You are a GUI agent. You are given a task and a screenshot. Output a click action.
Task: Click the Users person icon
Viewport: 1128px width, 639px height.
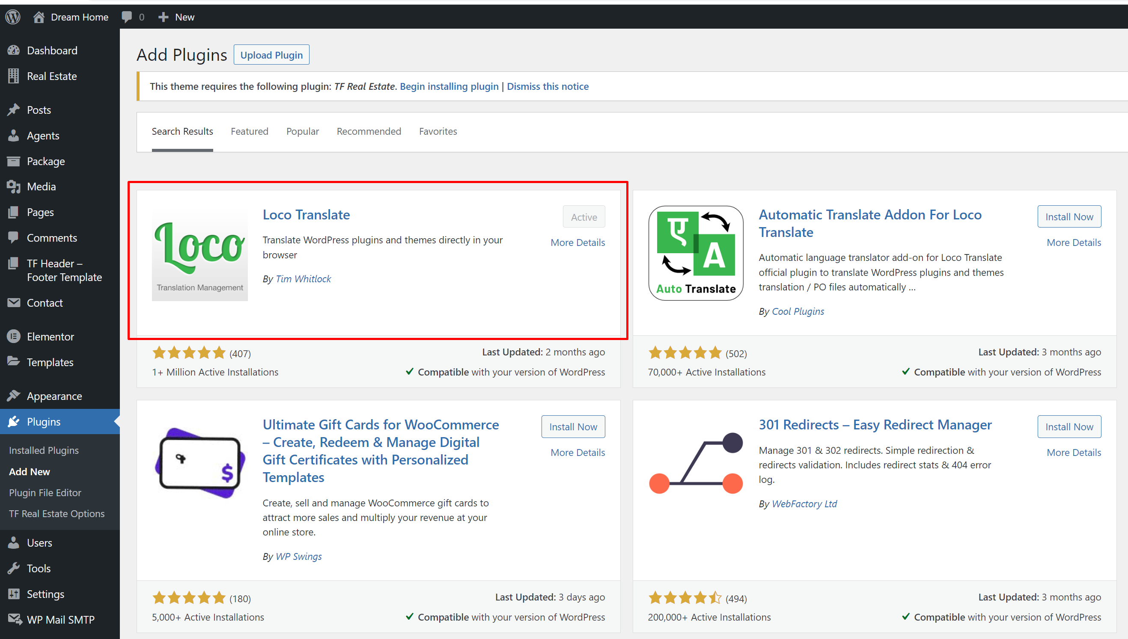pos(14,542)
